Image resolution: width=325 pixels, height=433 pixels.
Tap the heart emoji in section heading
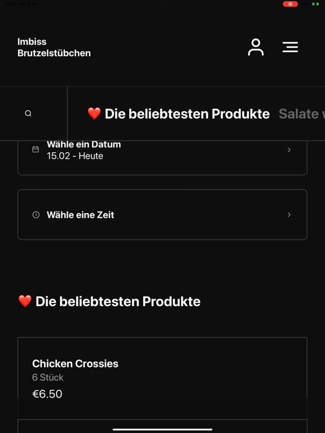pos(25,301)
